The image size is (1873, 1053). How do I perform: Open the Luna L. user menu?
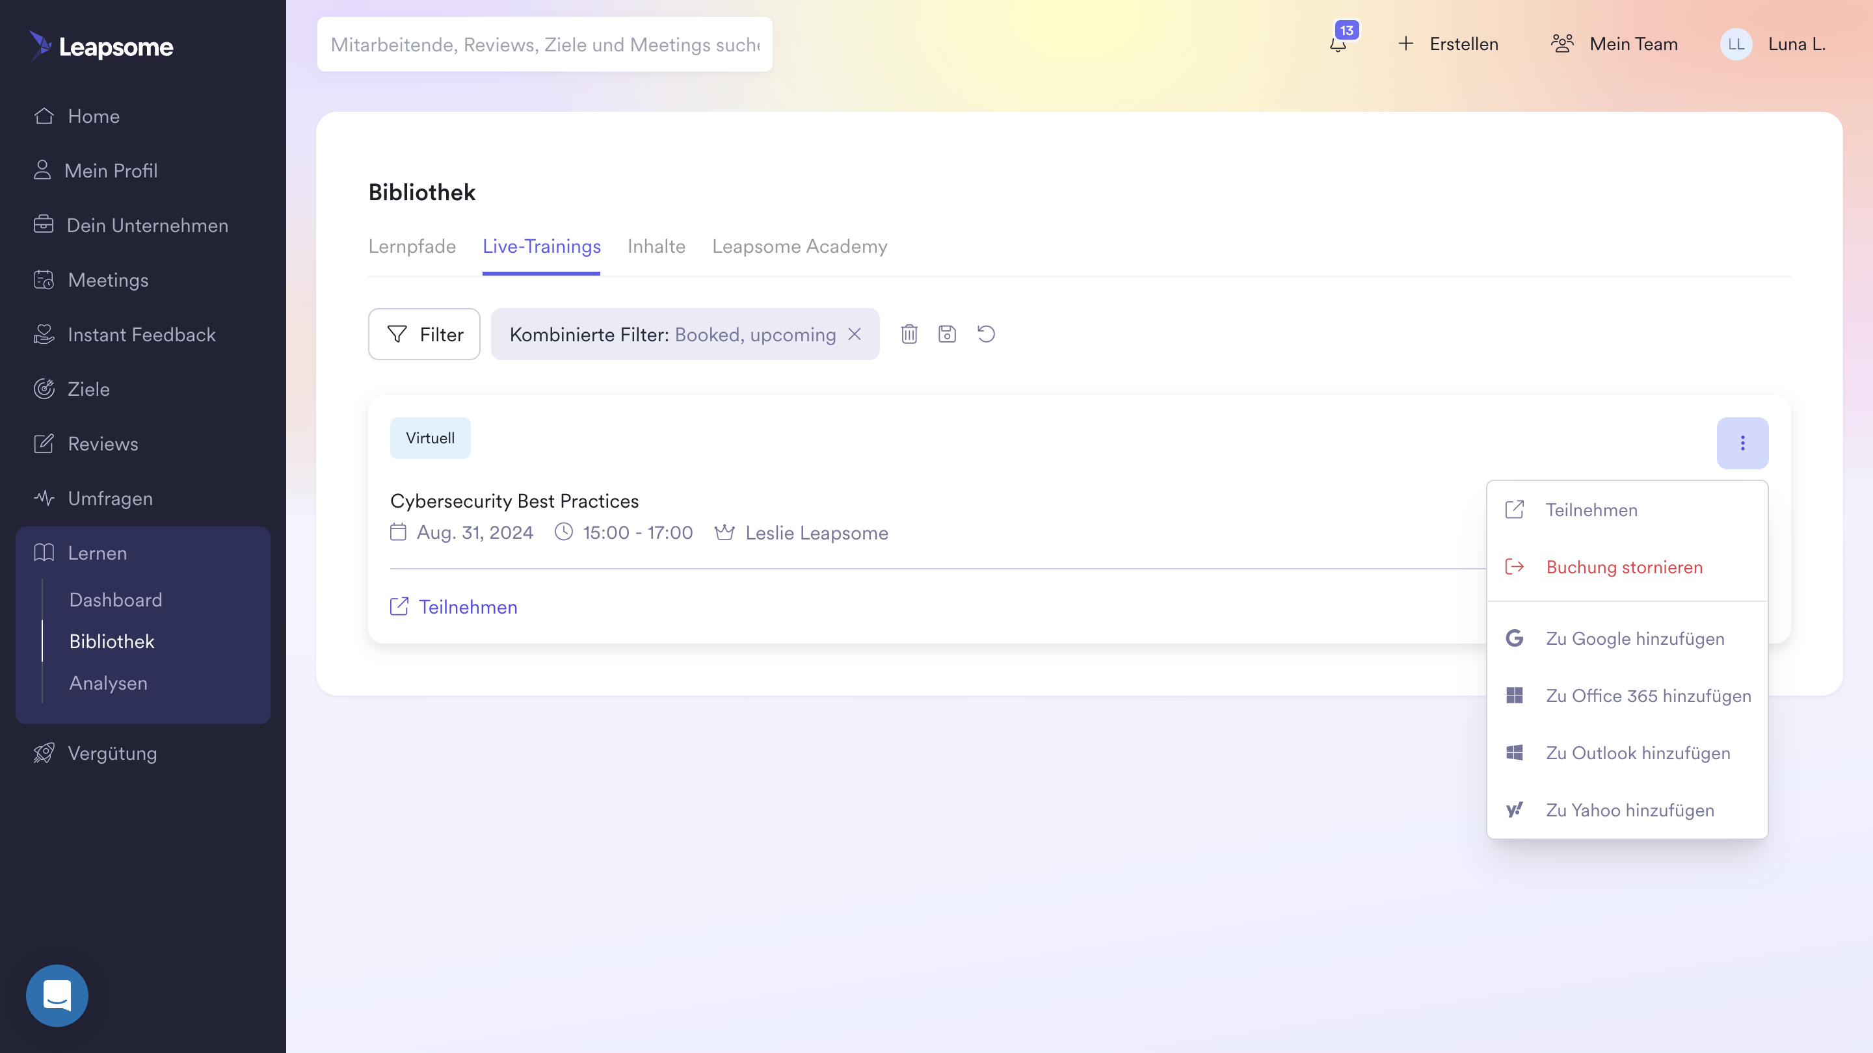click(x=1773, y=44)
